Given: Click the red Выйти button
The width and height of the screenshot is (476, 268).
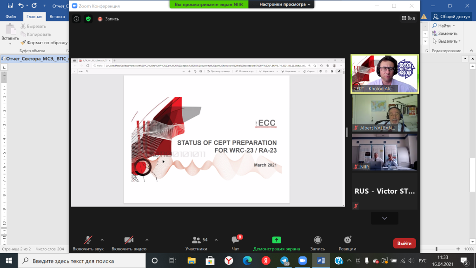Looking at the screenshot, I should click(x=404, y=243).
